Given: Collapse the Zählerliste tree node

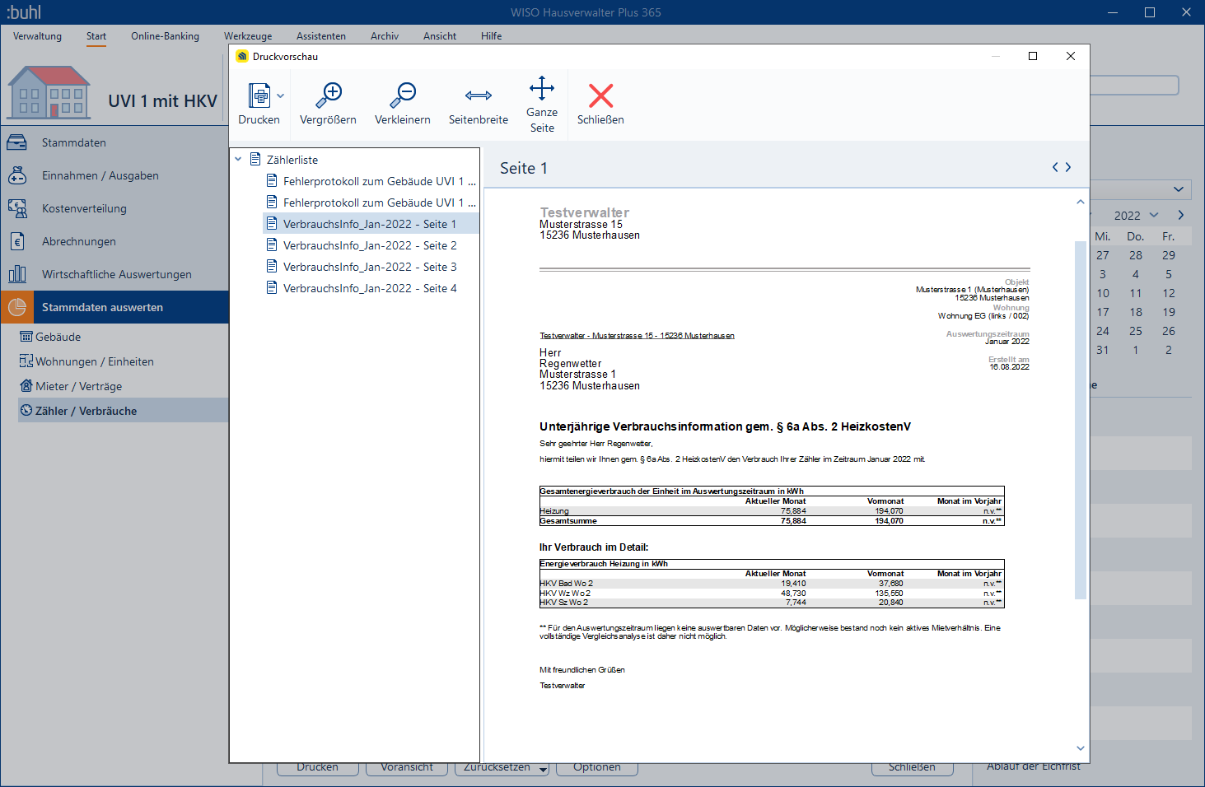Looking at the screenshot, I should click(x=238, y=160).
